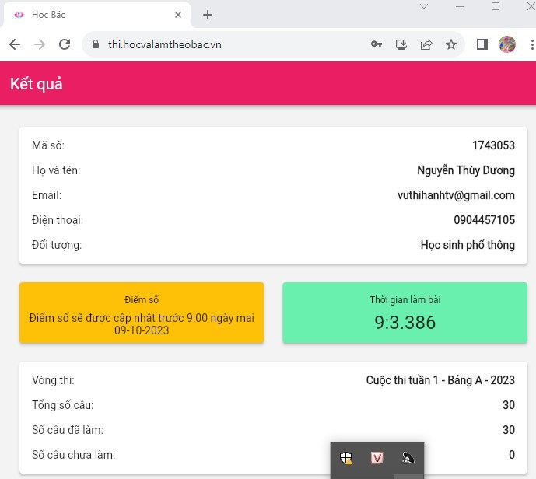
Task: Go back to the previous page
Action: 15,44
